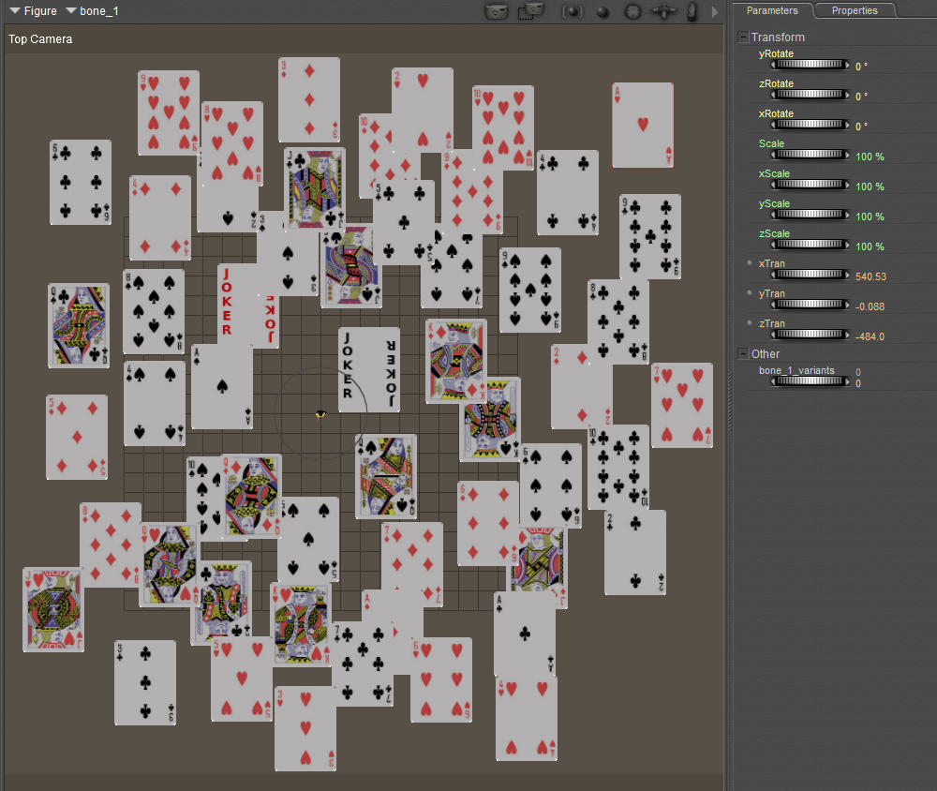Screen dimensions: 937x791
Task: Click the camera eye marker at grid center
Action: 320,413
